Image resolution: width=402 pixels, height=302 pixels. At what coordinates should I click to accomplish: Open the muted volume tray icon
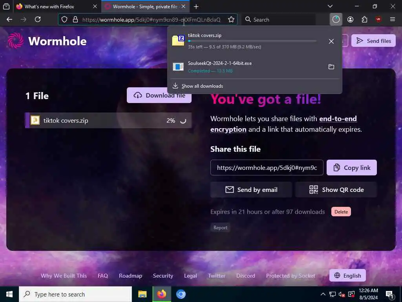pyautogui.click(x=342, y=294)
